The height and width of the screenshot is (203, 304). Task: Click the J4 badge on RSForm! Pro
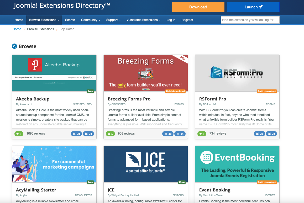271,134
